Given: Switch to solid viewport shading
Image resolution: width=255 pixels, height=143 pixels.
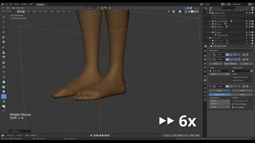Looking at the screenshot, I should coord(192,12).
